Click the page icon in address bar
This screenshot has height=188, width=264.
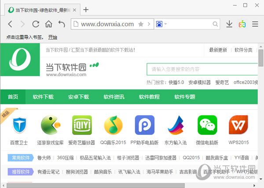tap(76, 24)
